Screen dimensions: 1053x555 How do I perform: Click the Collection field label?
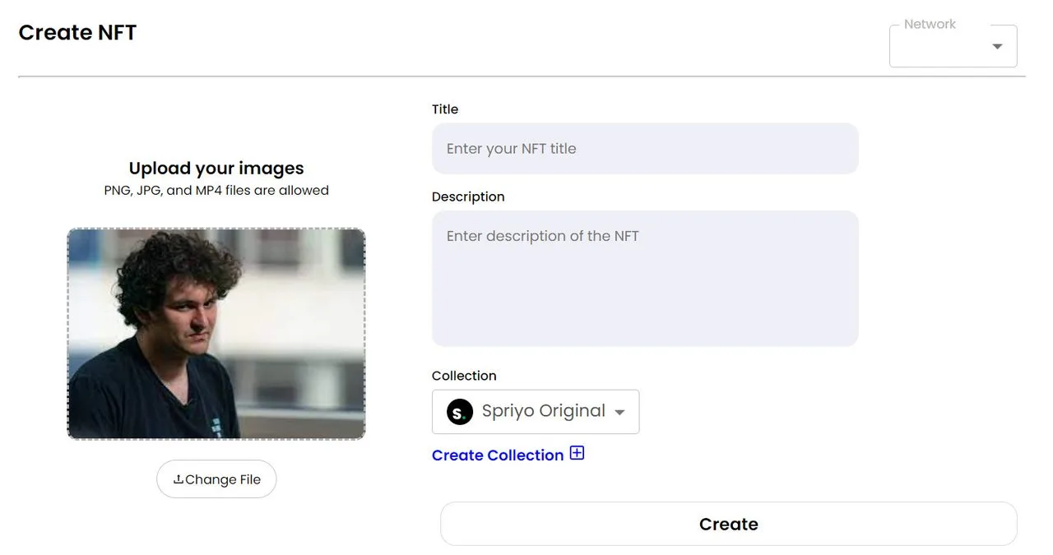(464, 376)
